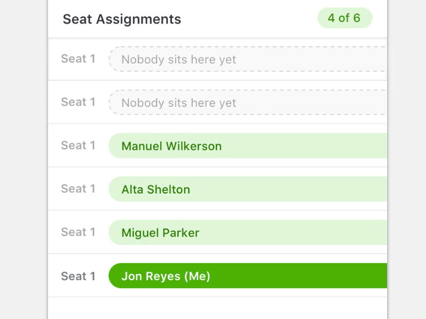Open Miguel Parker's seat assignment
Viewport: 426px width, 319px height.
(248, 233)
